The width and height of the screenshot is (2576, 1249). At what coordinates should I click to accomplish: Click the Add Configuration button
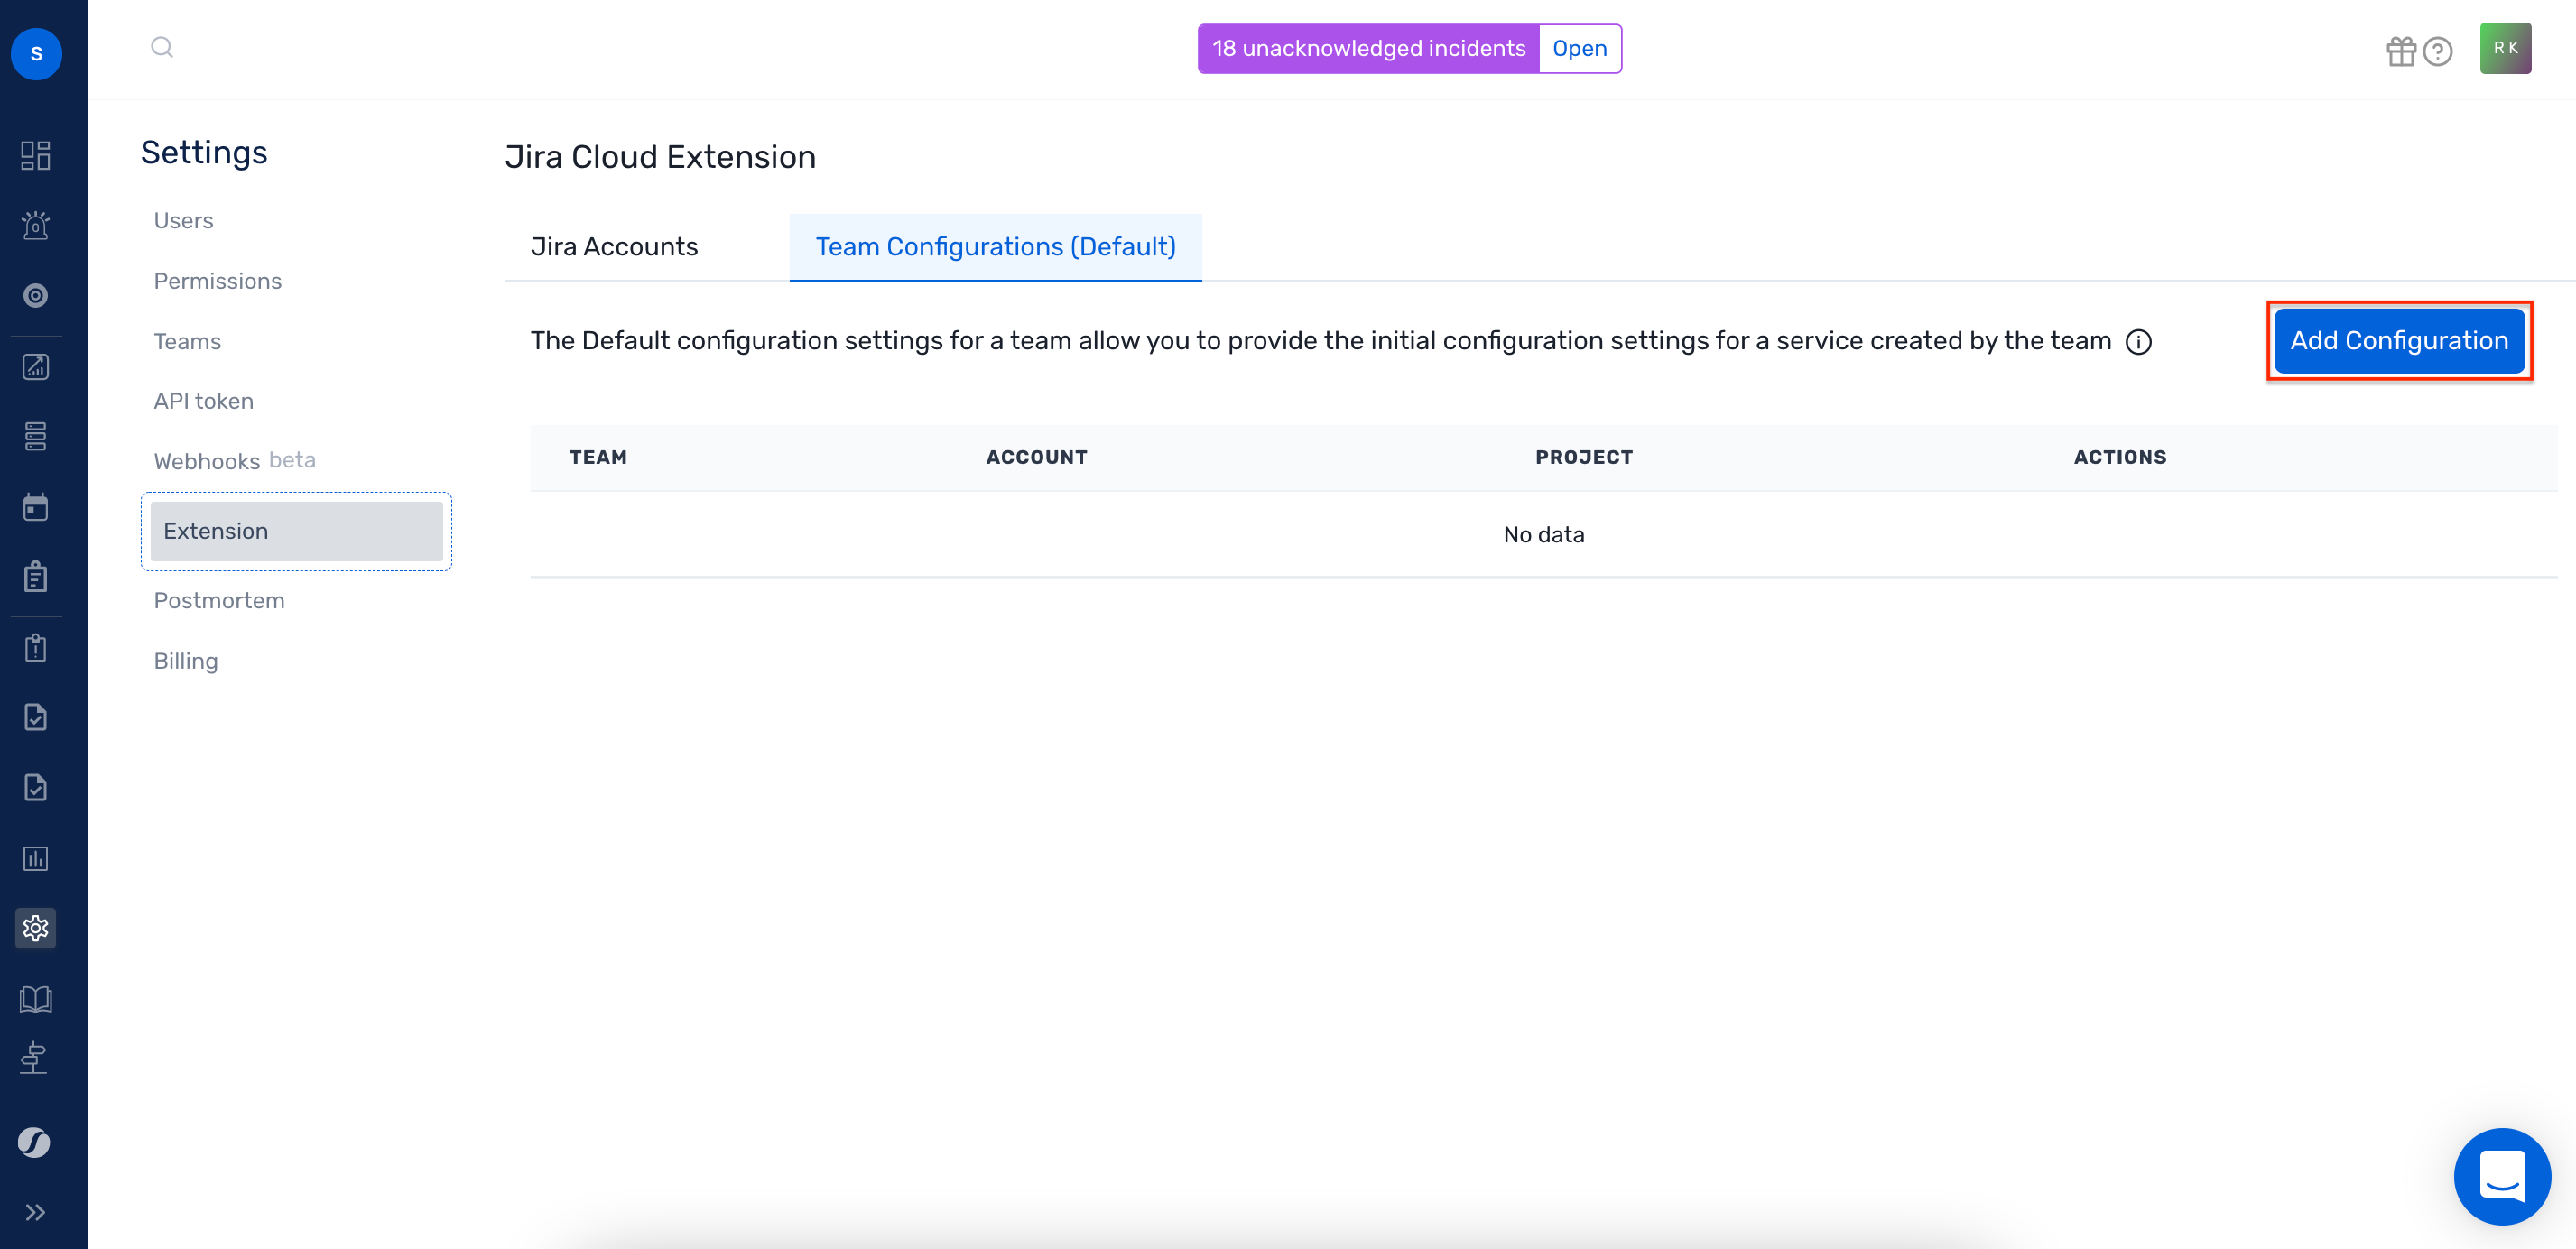coord(2399,340)
